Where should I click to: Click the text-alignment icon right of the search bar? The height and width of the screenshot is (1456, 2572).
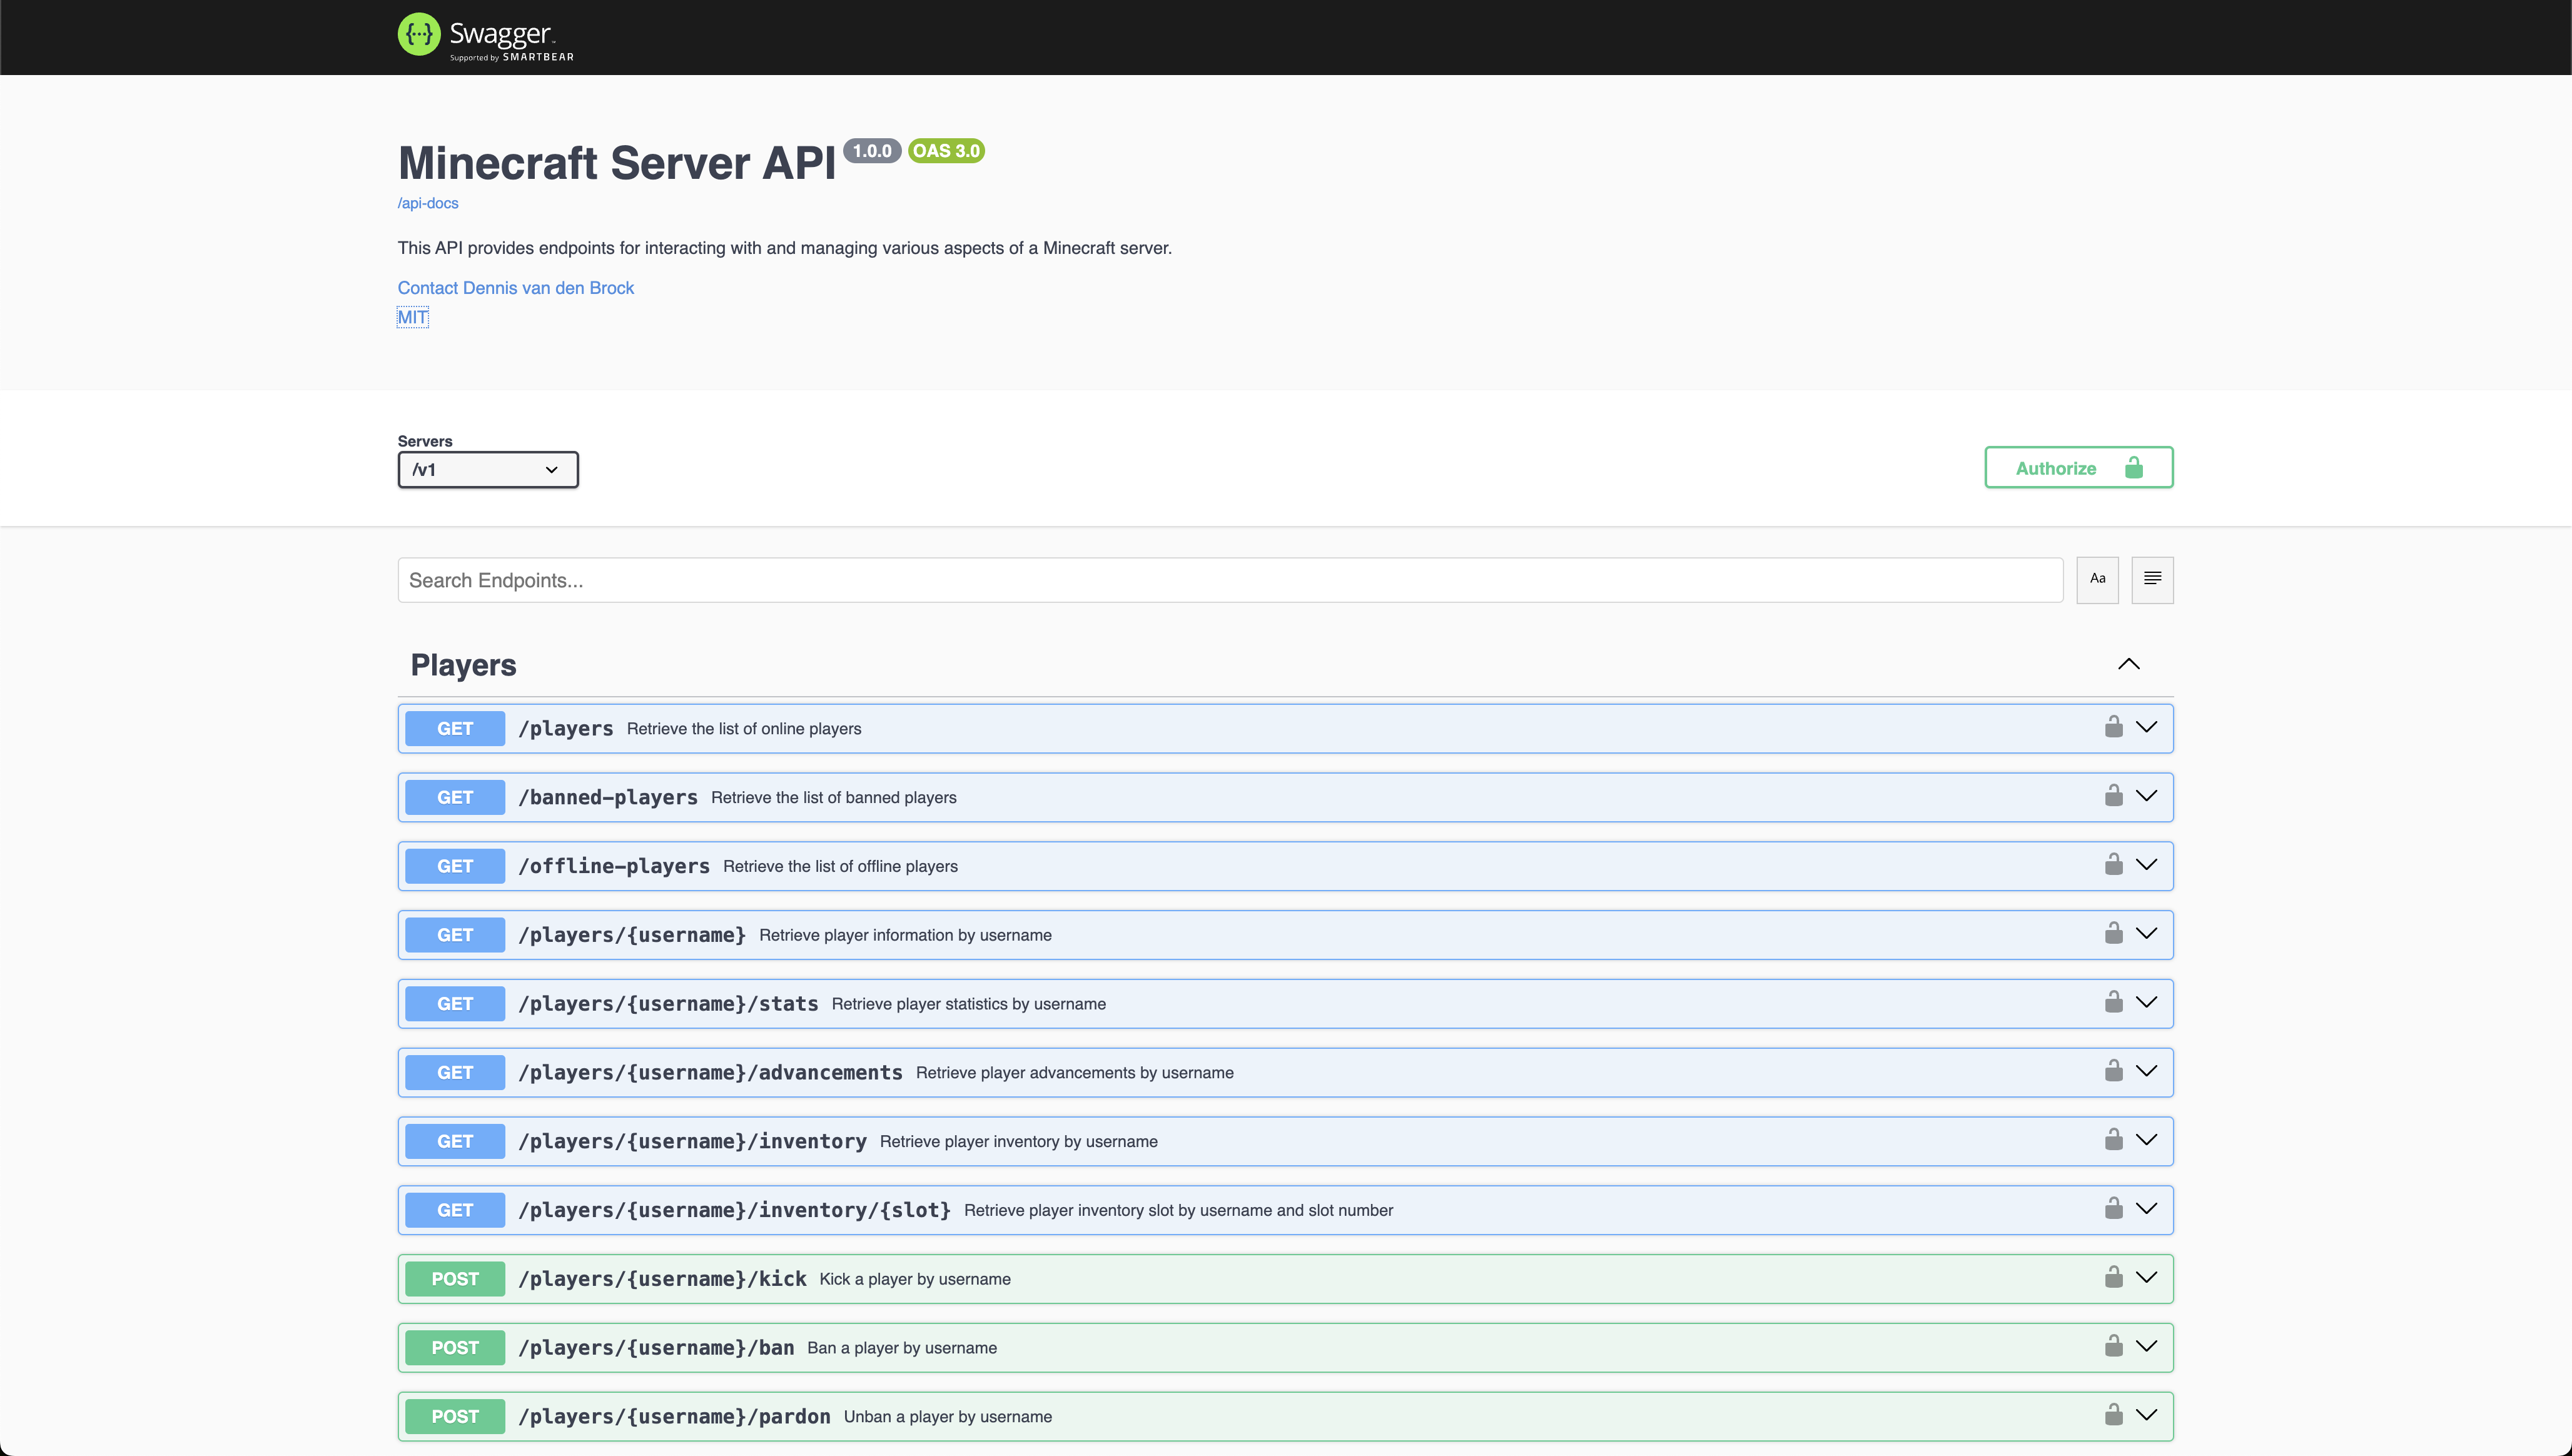click(x=2151, y=579)
